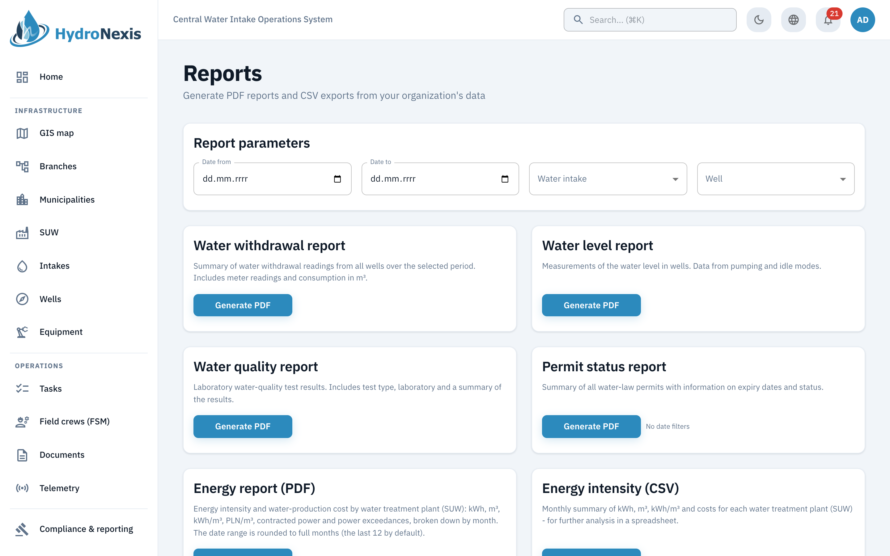
Task: Open the notifications bell showing 21
Action: click(x=828, y=20)
